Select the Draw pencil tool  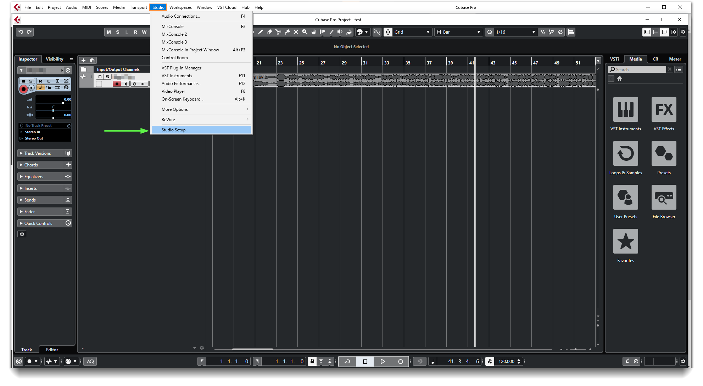pos(260,32)
